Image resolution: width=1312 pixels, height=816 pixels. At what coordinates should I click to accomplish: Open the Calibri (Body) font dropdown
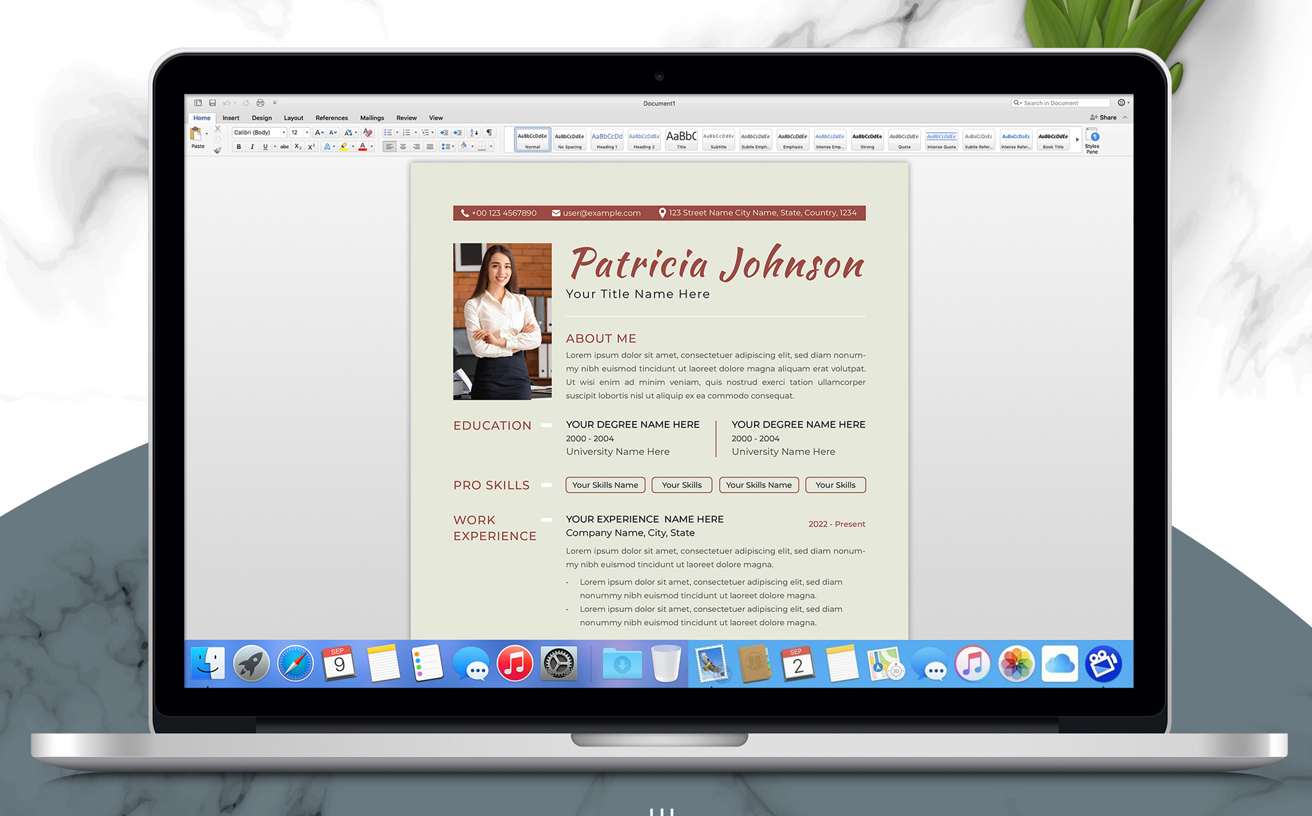tap(283, 133)
